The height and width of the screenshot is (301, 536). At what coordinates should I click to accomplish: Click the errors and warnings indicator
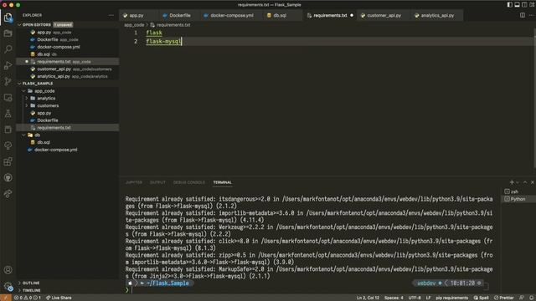point(28,298)
